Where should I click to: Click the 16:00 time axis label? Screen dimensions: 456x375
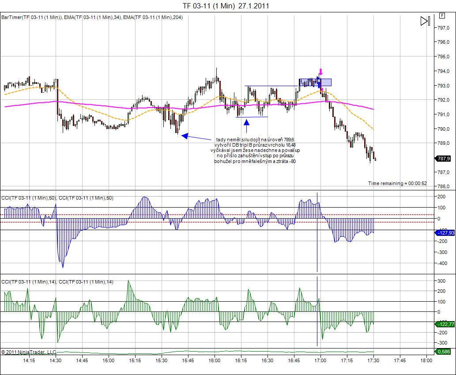[215, 360]
